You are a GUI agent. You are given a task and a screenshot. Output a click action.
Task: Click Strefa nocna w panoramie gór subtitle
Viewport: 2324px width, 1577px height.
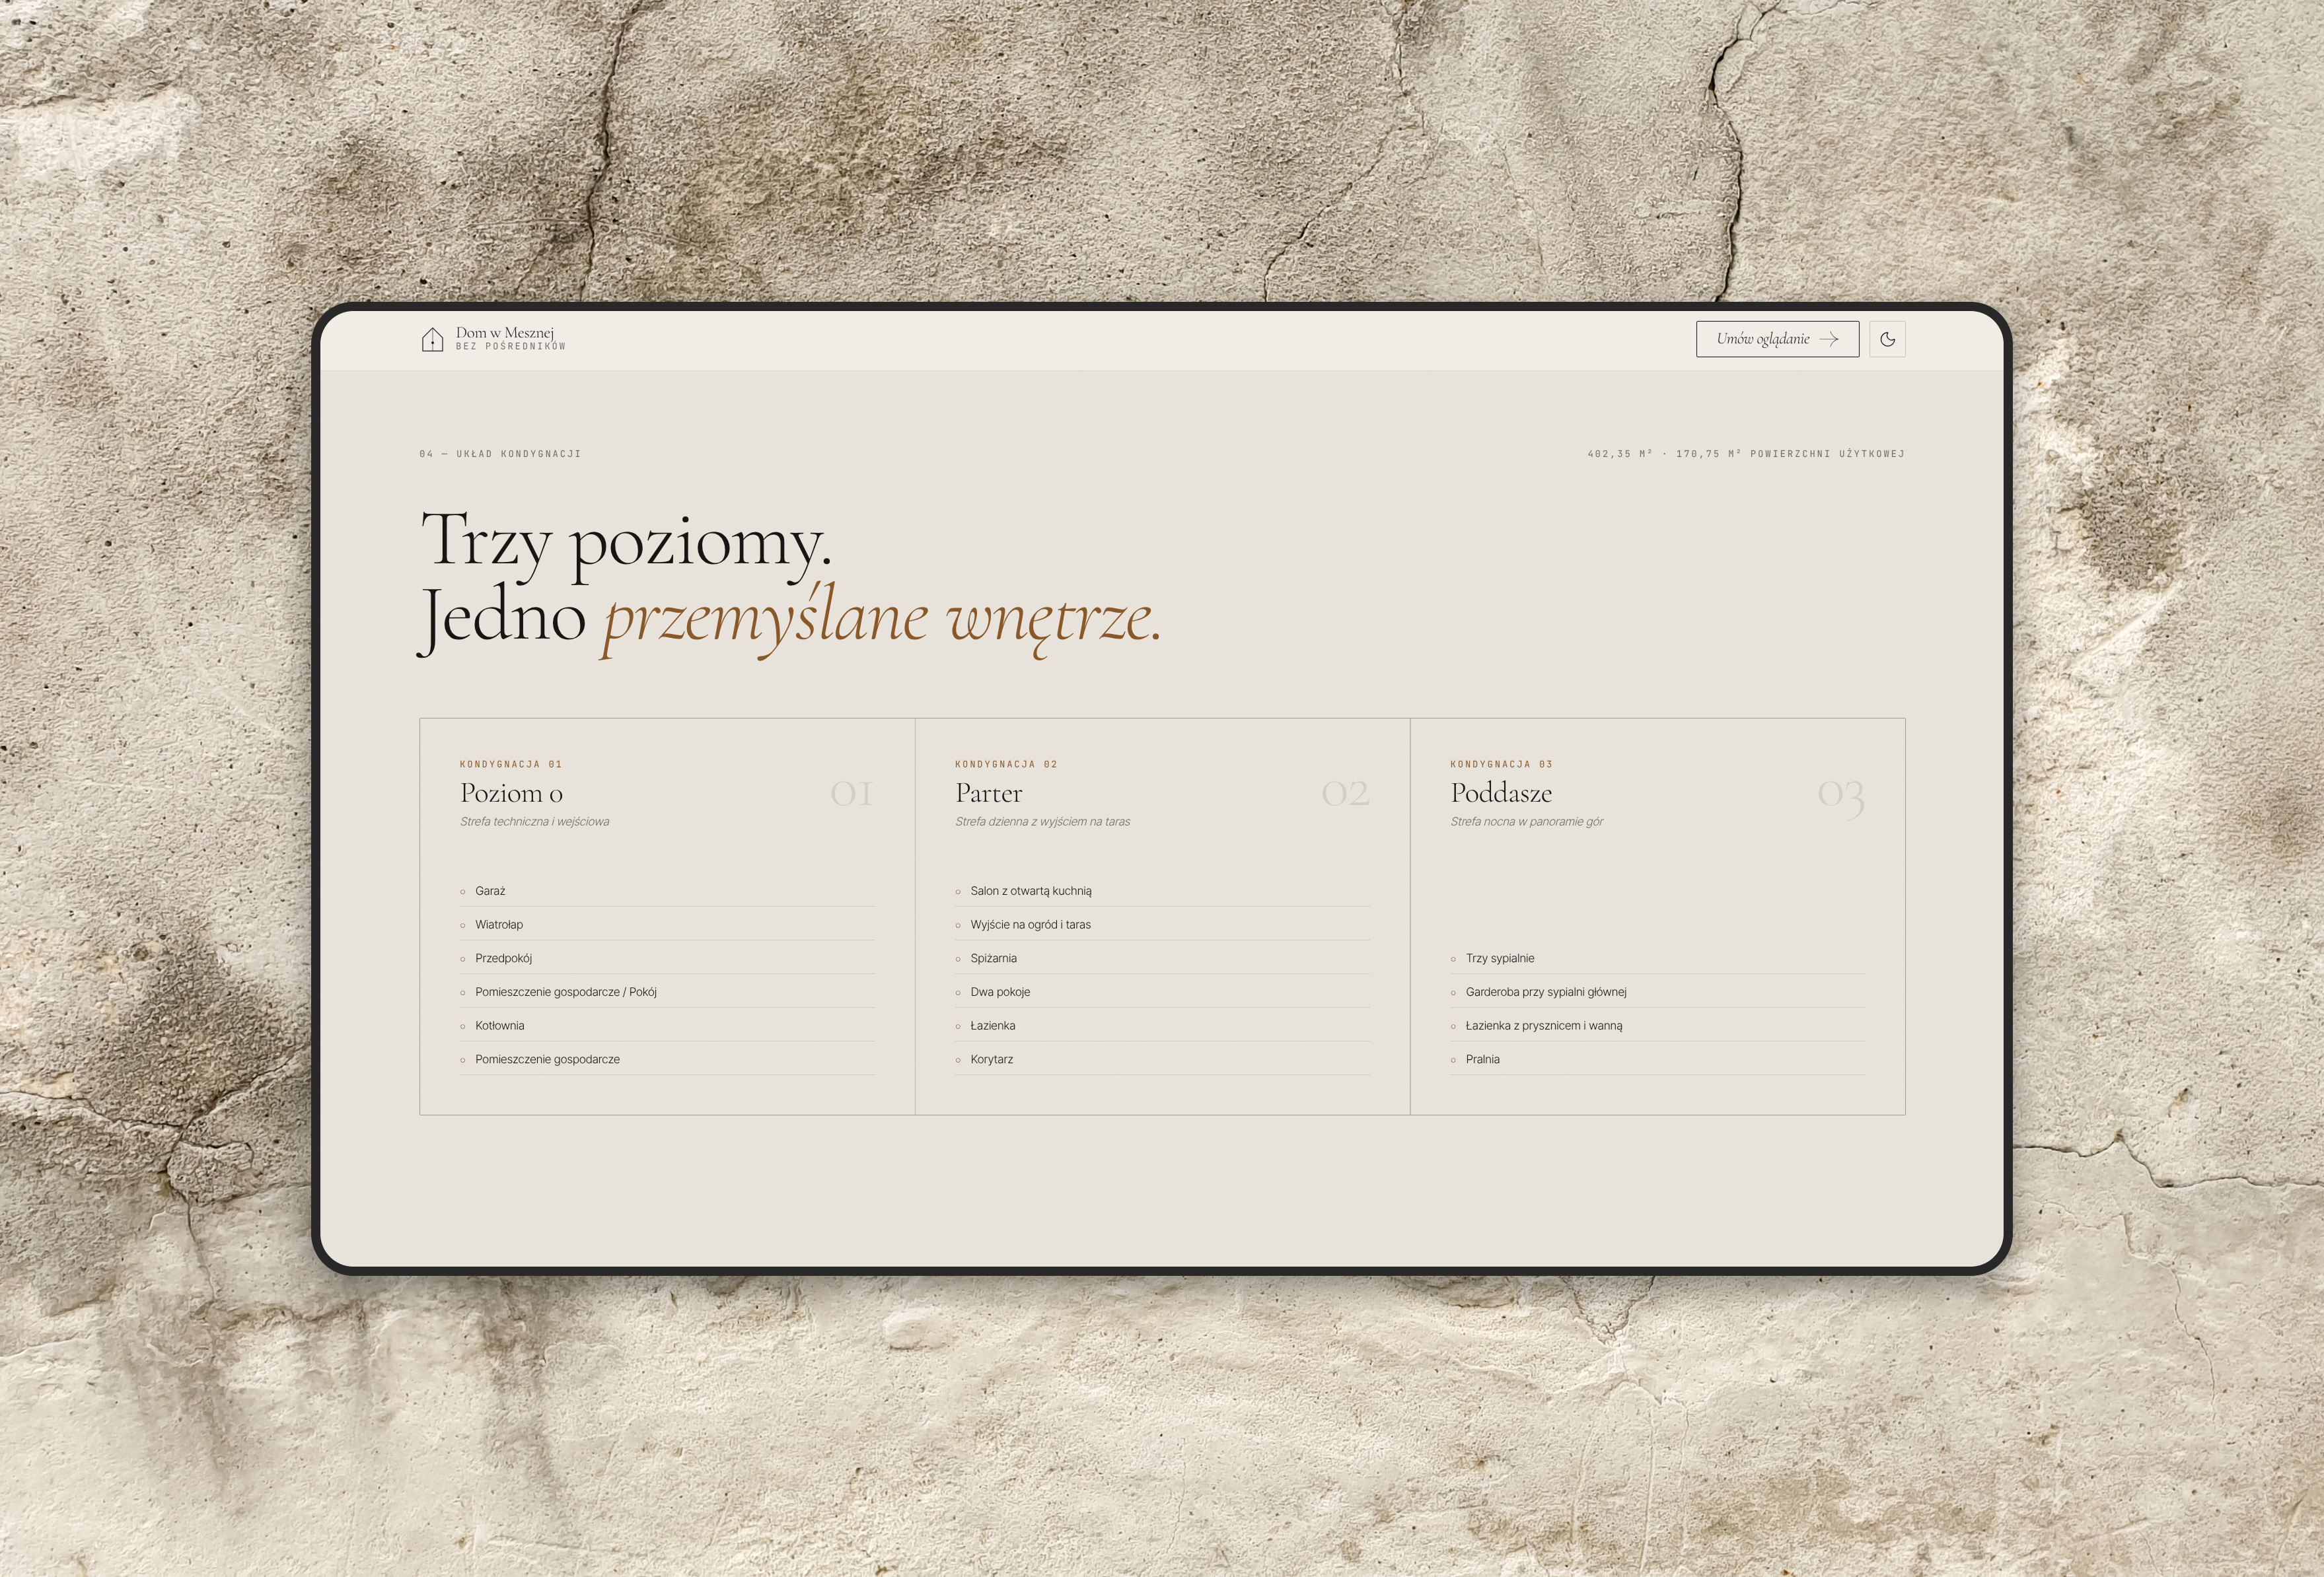pos(1526,822)
